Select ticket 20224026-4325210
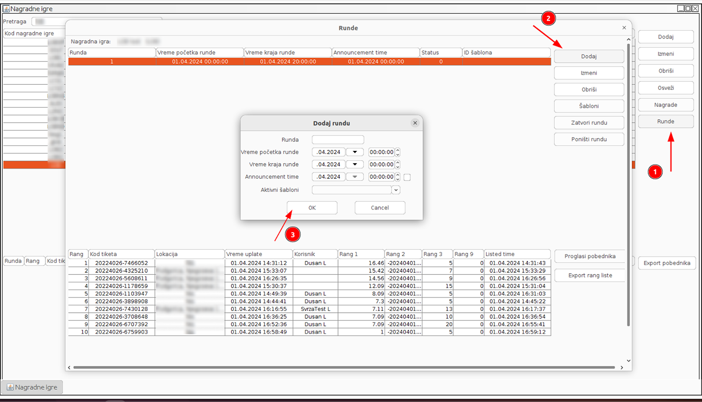Screen dimensions: 702x402 pyautogui.click(x=122, y=271)
